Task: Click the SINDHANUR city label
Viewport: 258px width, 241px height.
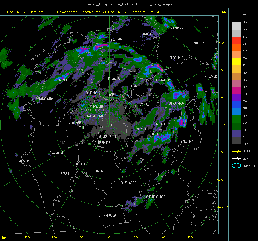Action: [x=177, y=103]
